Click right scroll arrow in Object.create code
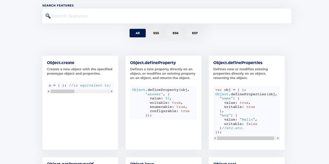329x164 pixels. coord(112,92)
